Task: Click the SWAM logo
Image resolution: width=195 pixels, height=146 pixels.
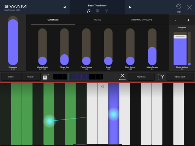Action: [x=16, y=6]
